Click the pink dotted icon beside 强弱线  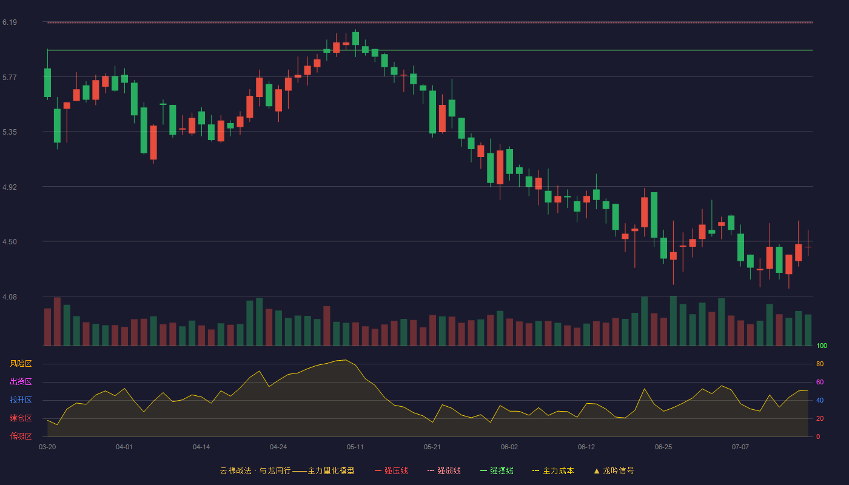(431, 471)
